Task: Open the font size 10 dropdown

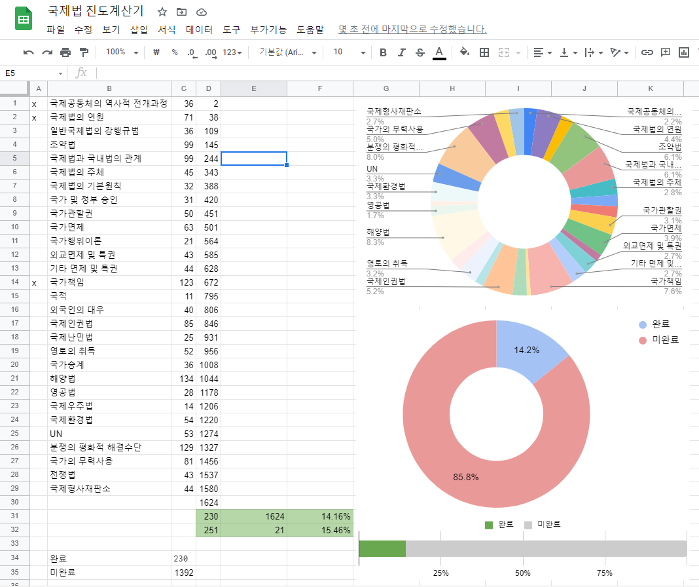Action: (349, 52)
